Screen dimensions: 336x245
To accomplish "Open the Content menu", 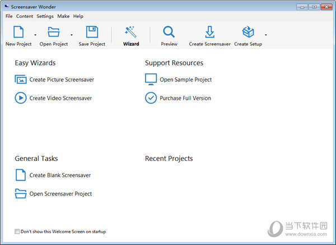I will [25, 16].
